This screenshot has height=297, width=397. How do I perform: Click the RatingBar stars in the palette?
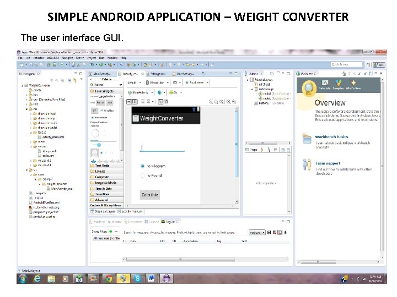[x=106, y=161]
